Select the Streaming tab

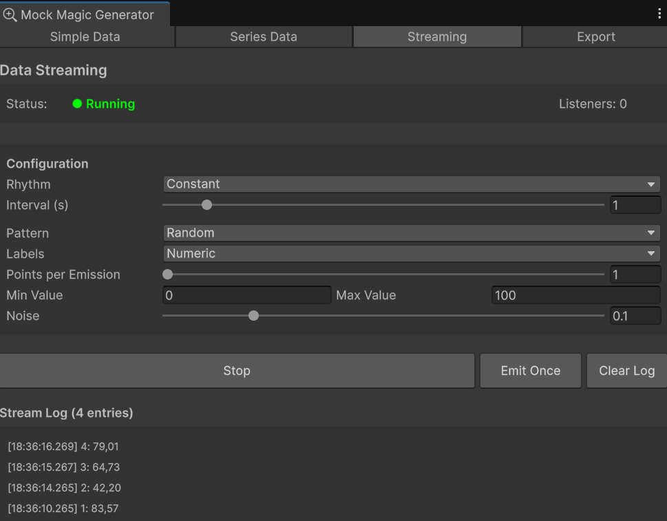(x=437, y=37)
